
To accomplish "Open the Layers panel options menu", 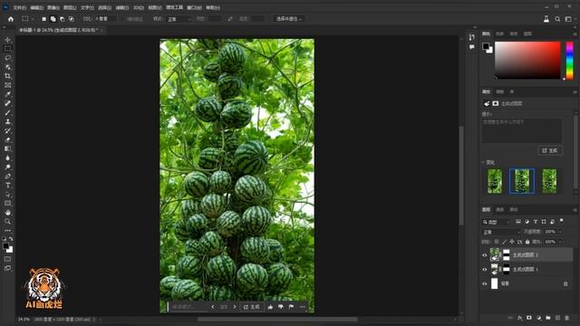I will [575, 209].
